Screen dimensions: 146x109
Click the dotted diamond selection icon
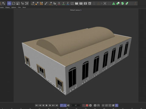(x=105, y=3)
